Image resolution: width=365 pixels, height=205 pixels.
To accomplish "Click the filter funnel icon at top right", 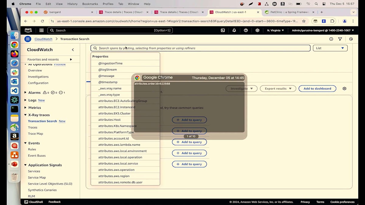I will click(340, 39).
